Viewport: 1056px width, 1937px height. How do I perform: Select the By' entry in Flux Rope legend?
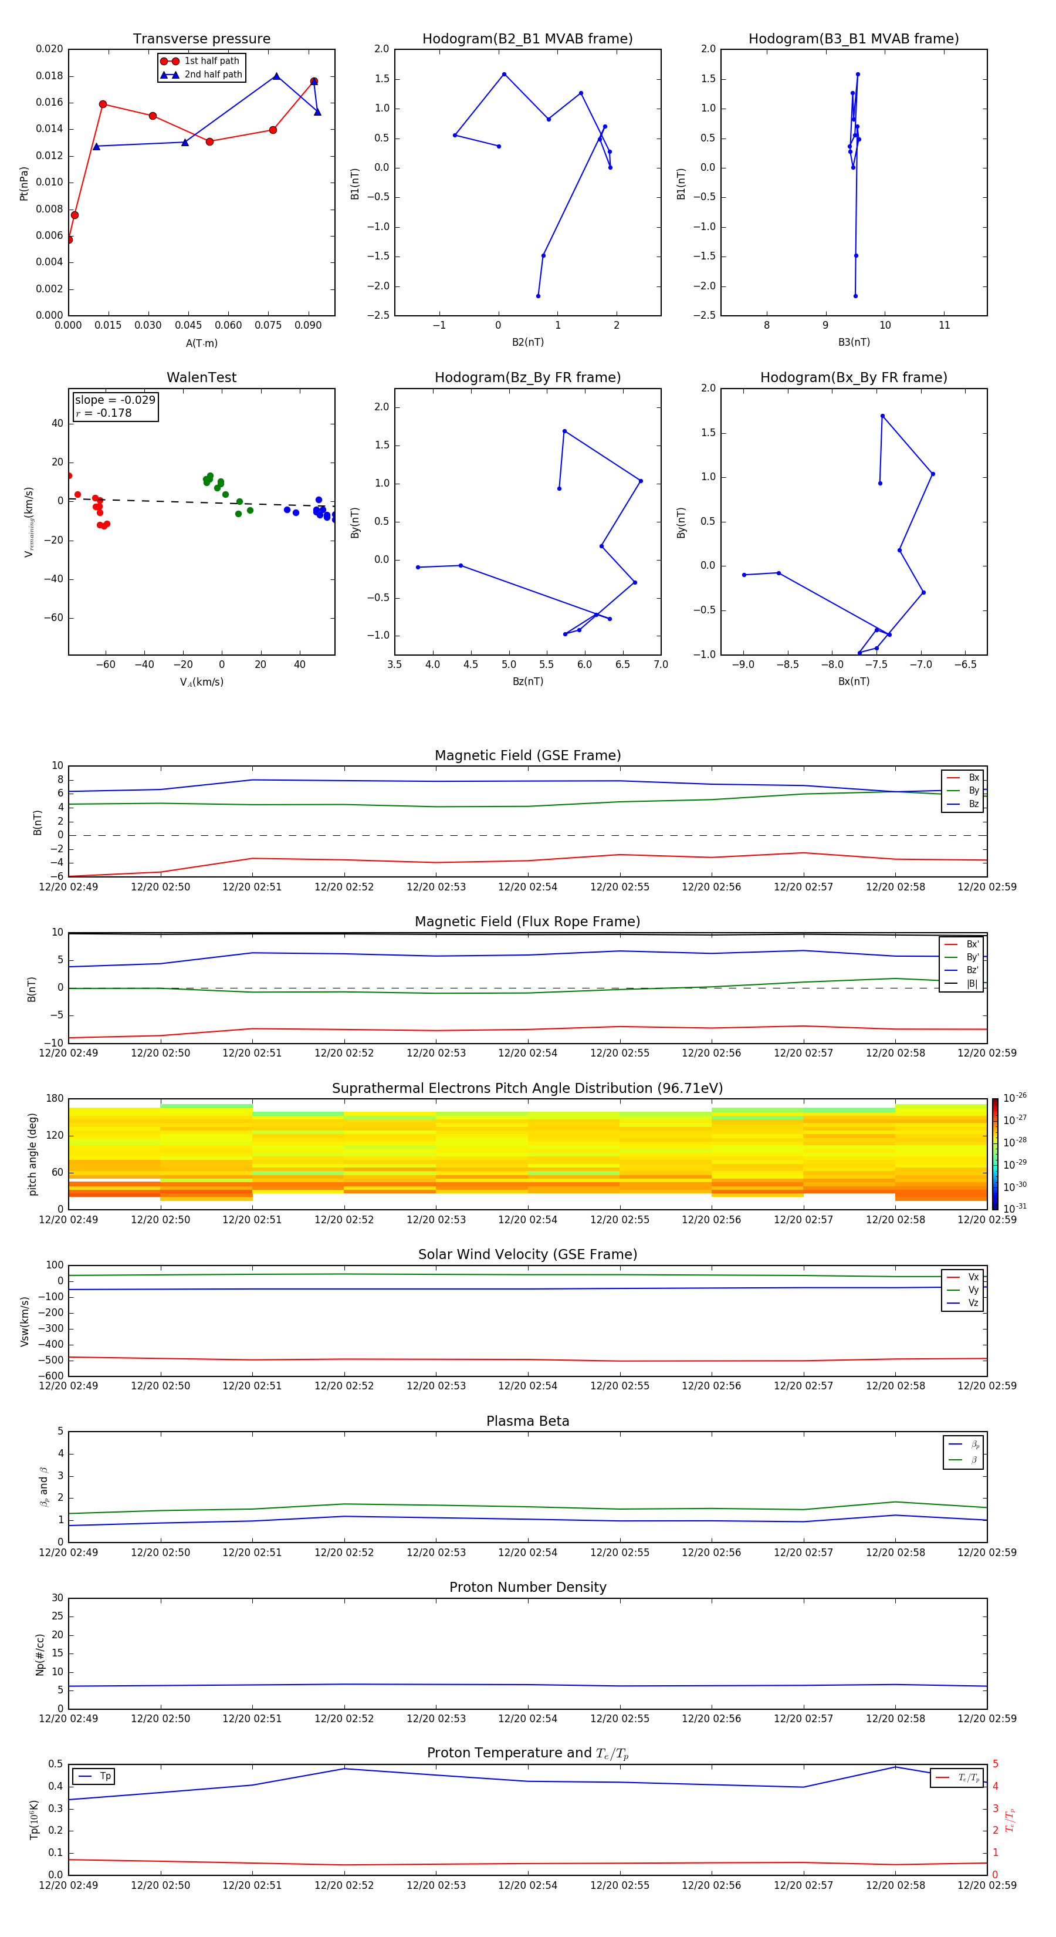962,957
